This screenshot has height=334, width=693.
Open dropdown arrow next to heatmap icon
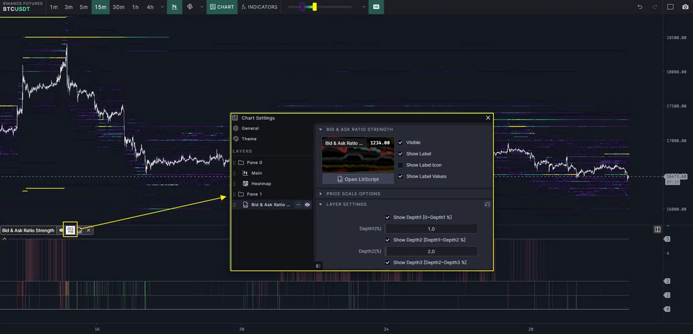202,7
